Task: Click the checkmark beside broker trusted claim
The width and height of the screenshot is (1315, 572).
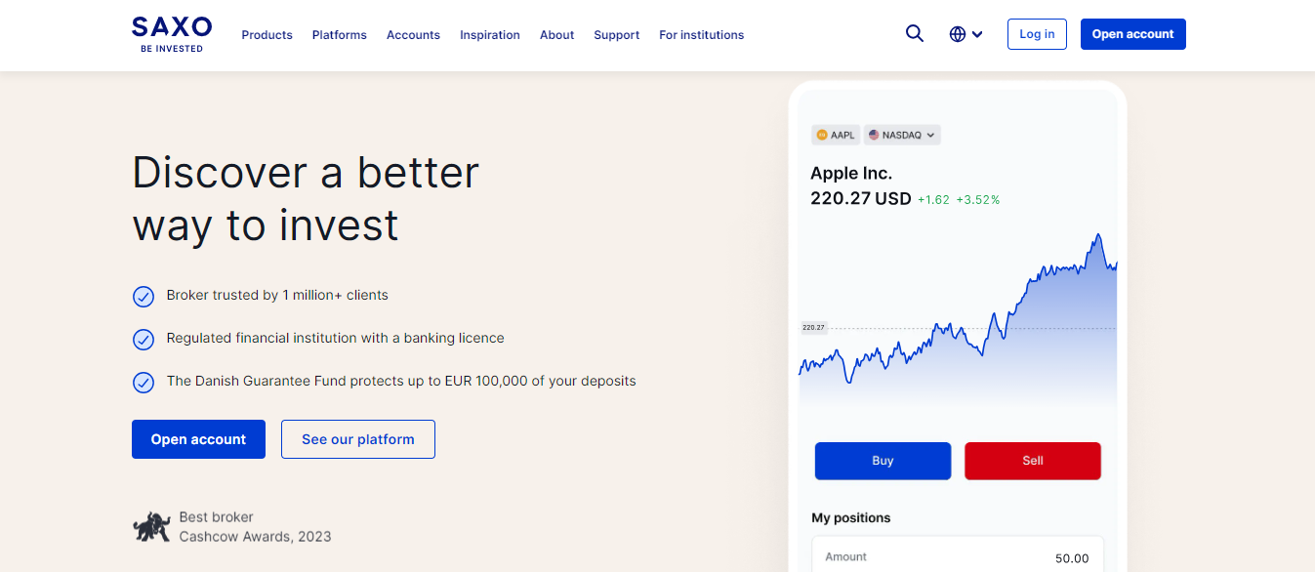Action: click(144, 296)
